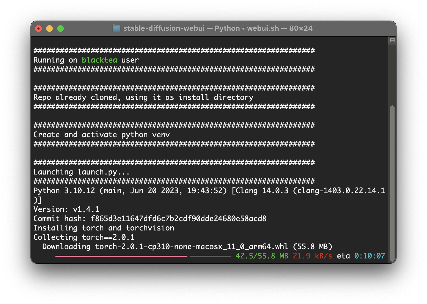This screenshot has width=427, height=304.
Task: Click the split pane icon above the scrollbar
Action: tap(392, 40)
